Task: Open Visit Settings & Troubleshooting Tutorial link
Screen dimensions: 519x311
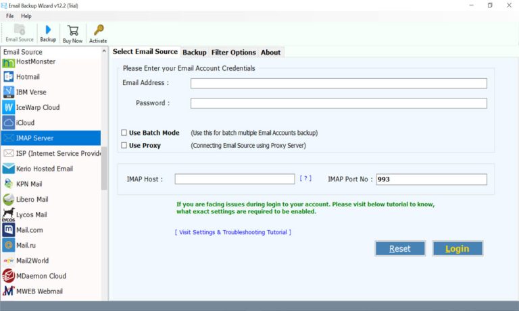Action: [x=233, y=232]
